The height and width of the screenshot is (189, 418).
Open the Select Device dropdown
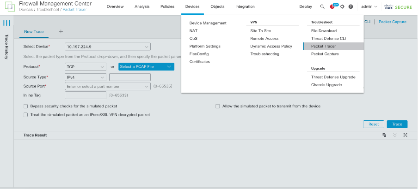point(108,47)
